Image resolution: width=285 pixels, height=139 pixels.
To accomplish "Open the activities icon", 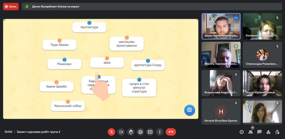I will coord(268,132).
